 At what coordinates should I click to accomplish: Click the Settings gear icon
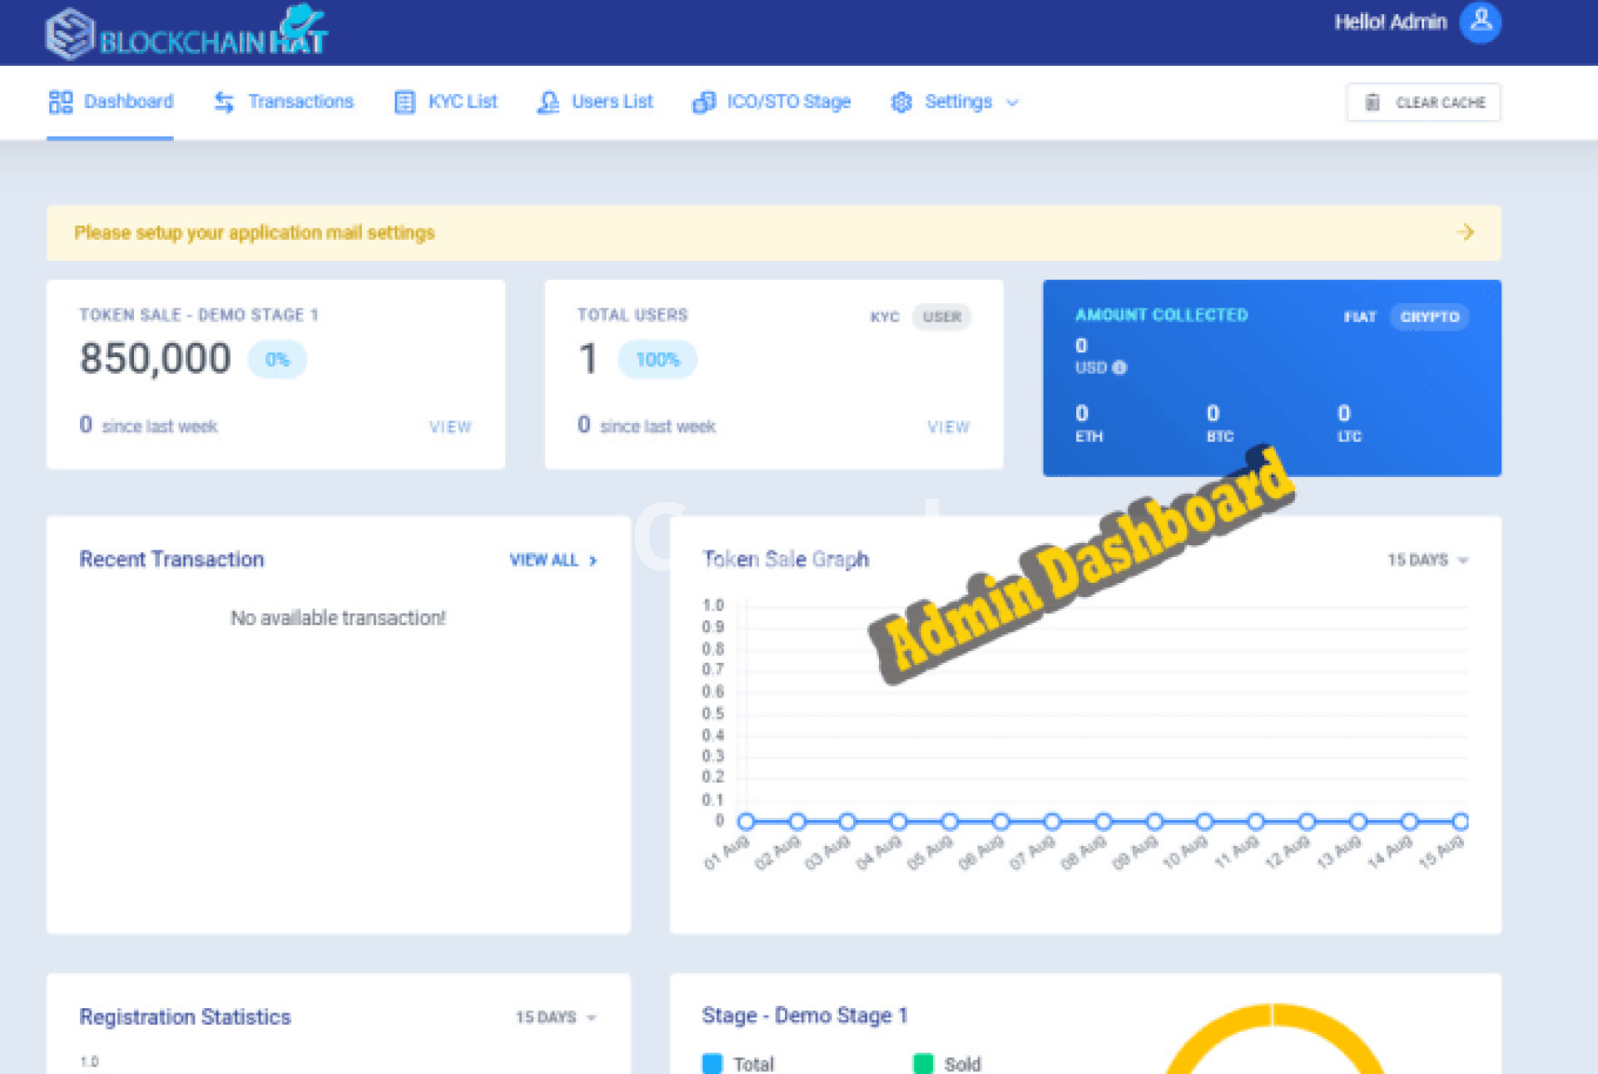pyautogui.click(x=901, y=102)
